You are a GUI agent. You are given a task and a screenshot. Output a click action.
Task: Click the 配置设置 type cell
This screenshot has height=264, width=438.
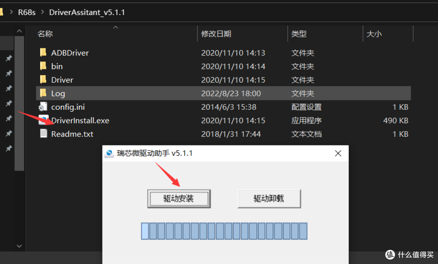(x=306, y=107)
